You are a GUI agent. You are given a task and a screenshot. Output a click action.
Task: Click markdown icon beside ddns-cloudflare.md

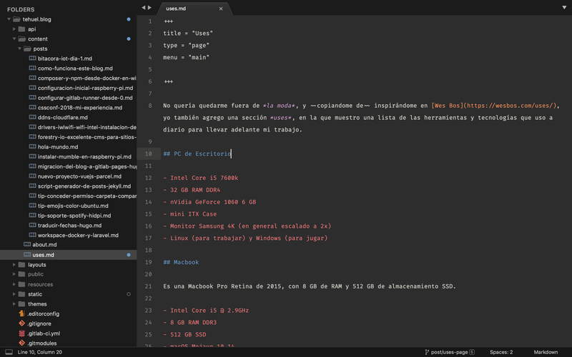tap(32, 117)
